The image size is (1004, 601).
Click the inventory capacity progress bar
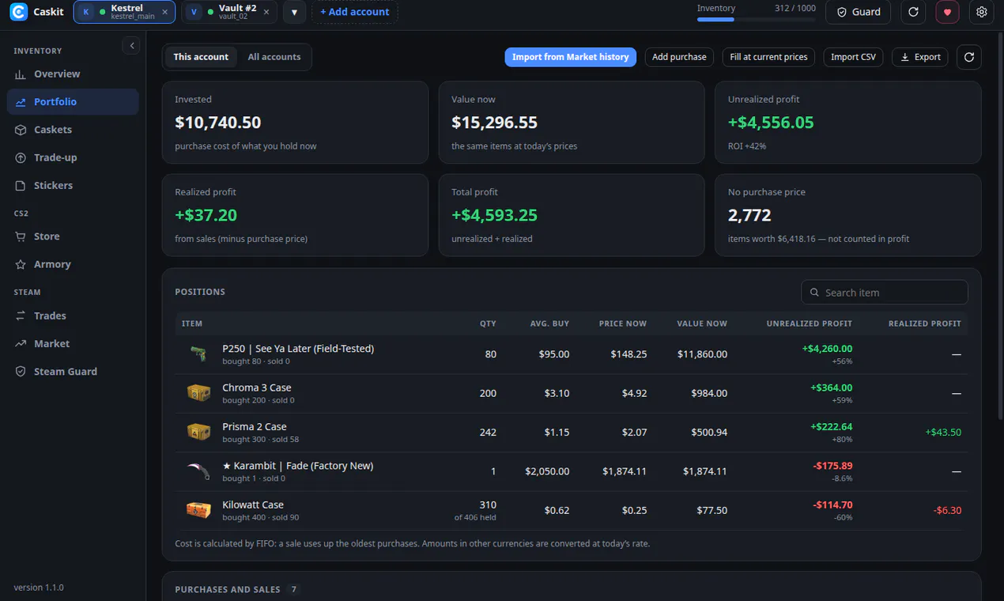[x=757, y=19]
